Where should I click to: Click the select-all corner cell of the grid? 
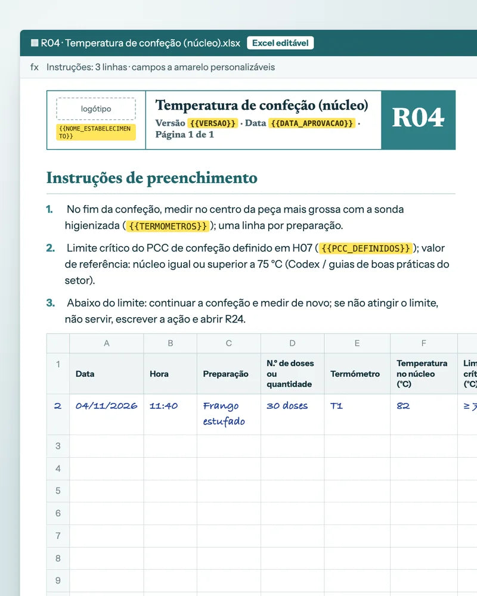[58, 343]
